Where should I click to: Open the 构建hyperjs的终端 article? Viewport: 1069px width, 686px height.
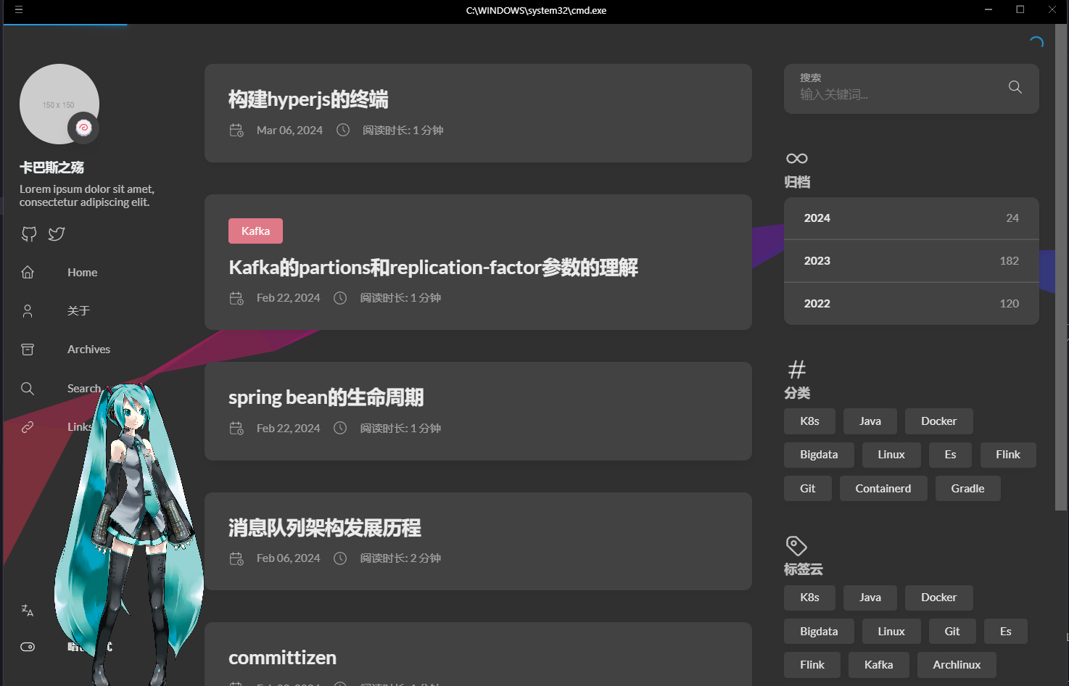308,99
